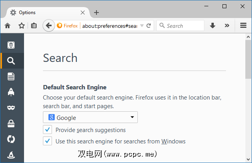Bookmark this page with the star icon
This screenshot has width=252, height=163.
click(21, 26)
